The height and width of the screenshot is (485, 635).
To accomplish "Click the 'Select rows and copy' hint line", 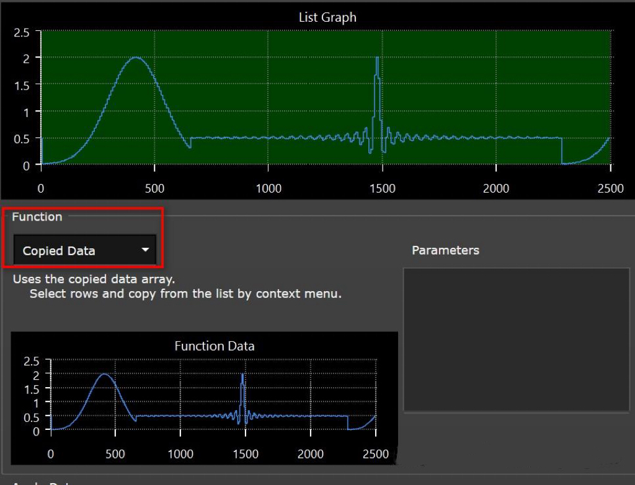I will (185, 294).
